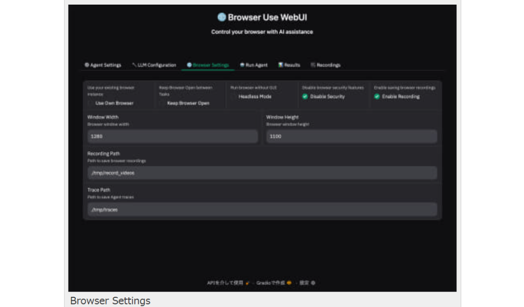Click into the Window Height input field
Viewport: 524px width, 307px height.
(x=351, y=137)
